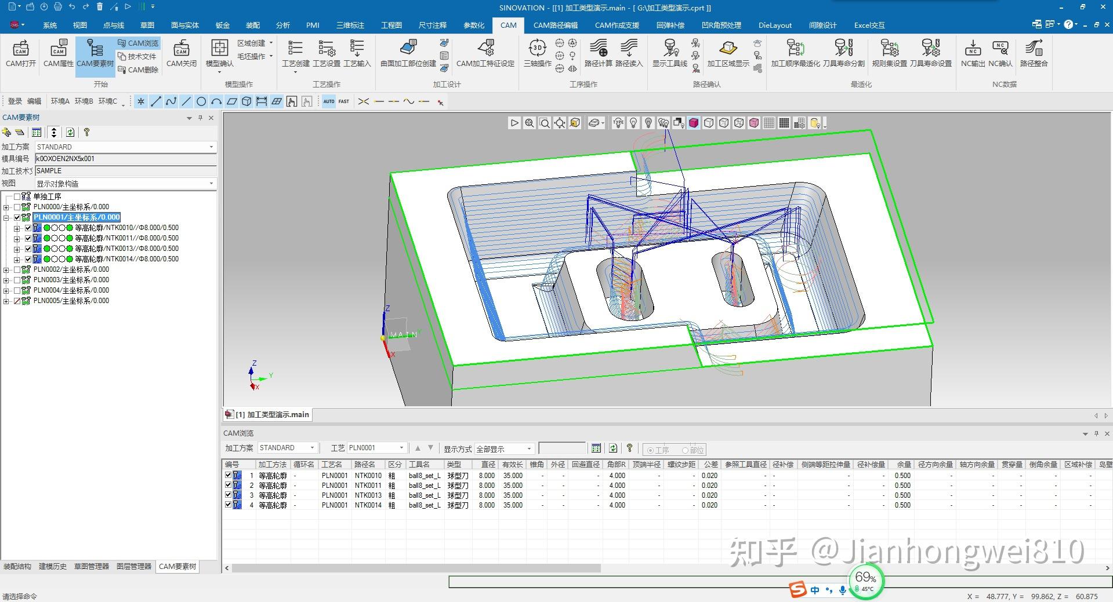Screen dimensions: 1113x602
Task: Click the 环境A toolbar button
Action: 60,101
